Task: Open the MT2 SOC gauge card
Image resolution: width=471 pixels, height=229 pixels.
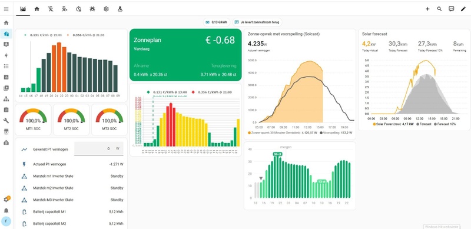Action: (x=71, y=120)
